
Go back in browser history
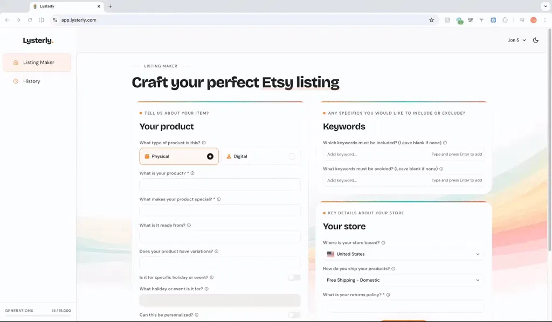coord(7,20)
